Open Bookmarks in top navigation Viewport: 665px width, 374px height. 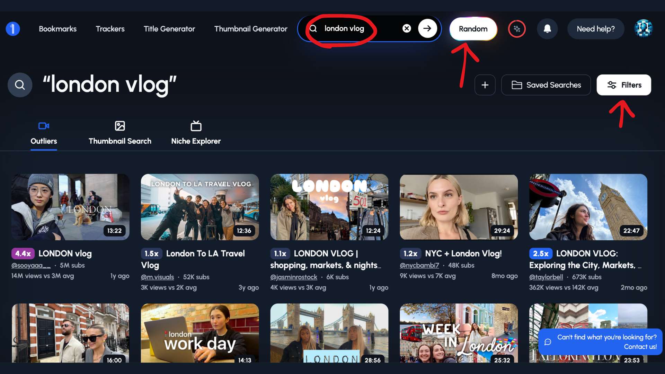coord(57,29)
